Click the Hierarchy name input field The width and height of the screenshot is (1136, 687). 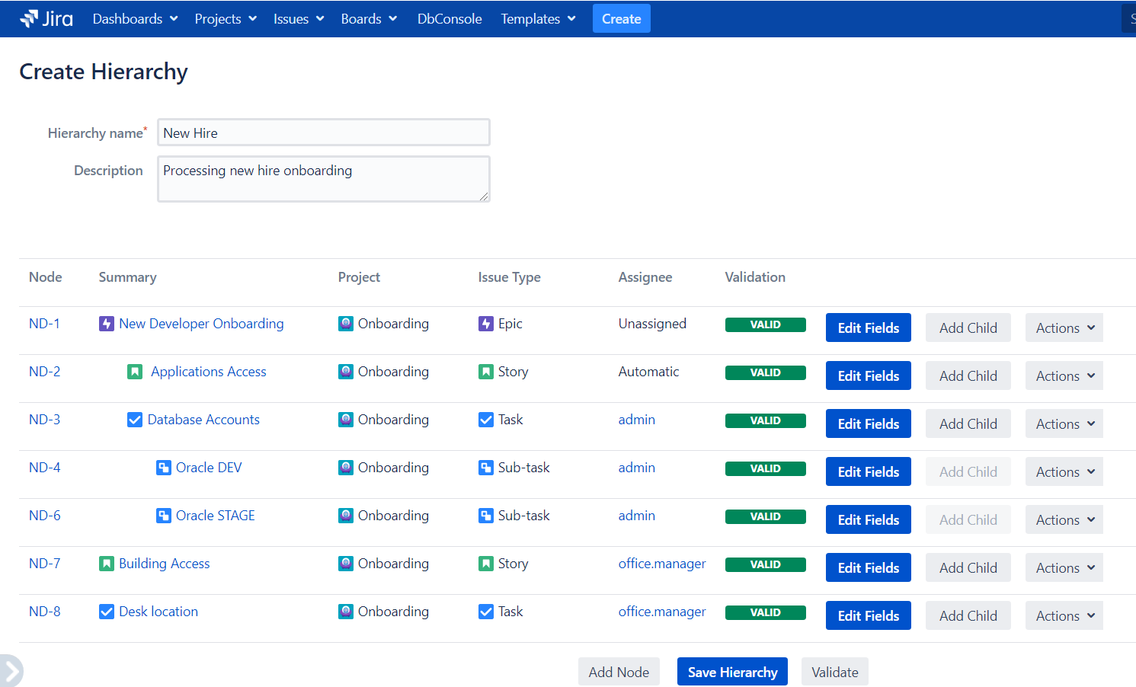click(x=323, y=133)
